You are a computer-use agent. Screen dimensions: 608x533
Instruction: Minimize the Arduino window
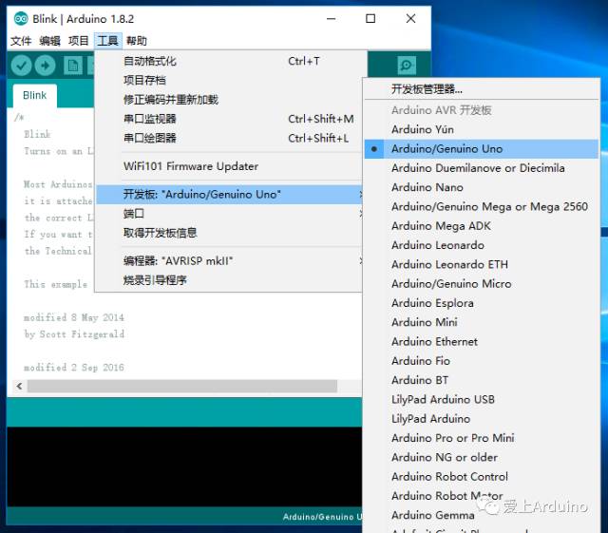332,19
